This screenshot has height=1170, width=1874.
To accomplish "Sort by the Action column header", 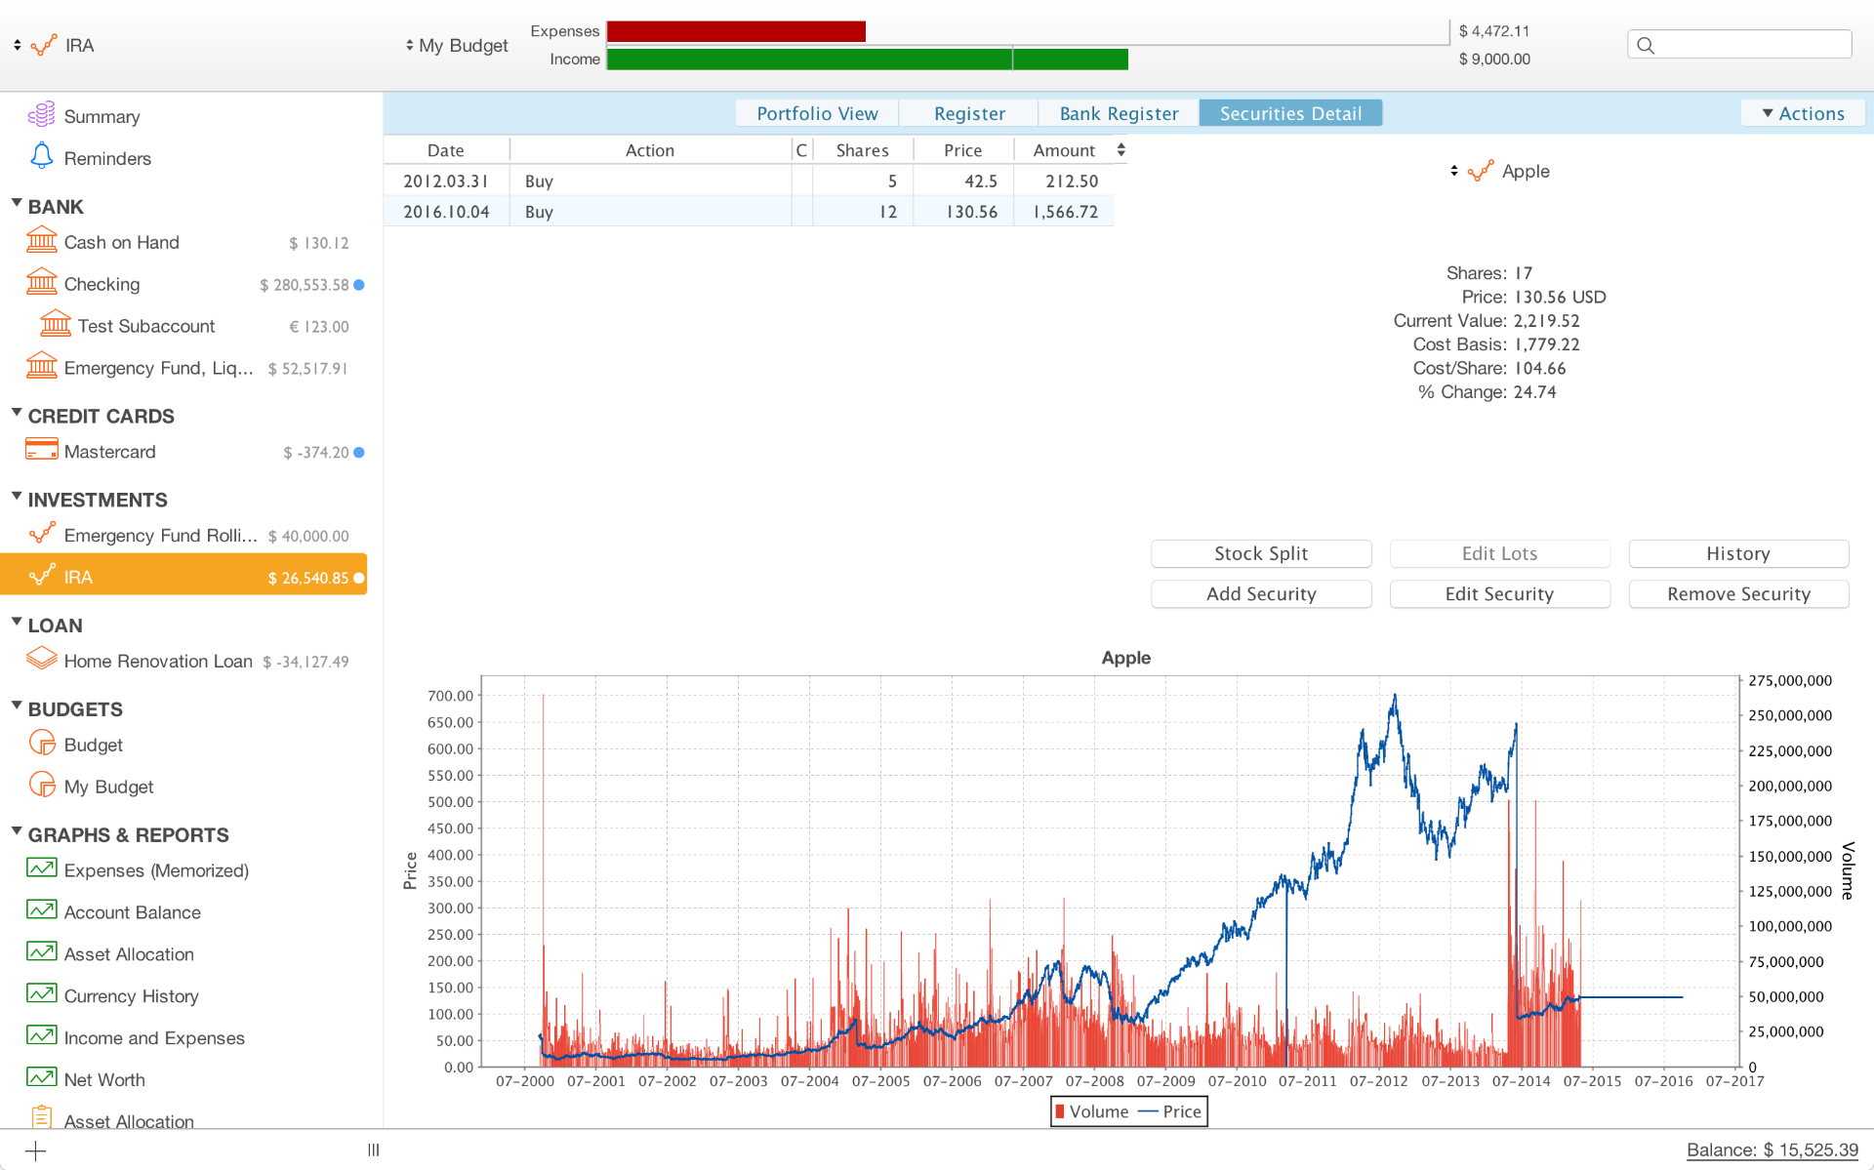I will [650, 150].
